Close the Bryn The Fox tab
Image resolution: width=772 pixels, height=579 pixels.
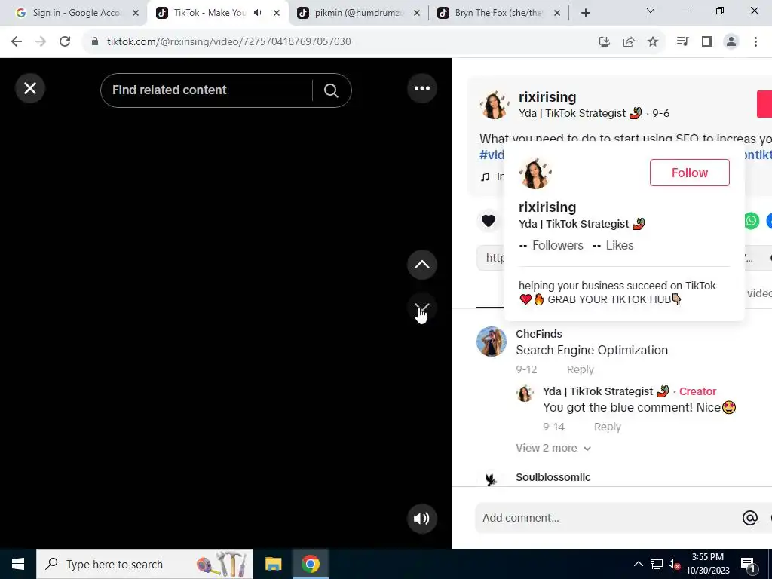pos(557,14)
